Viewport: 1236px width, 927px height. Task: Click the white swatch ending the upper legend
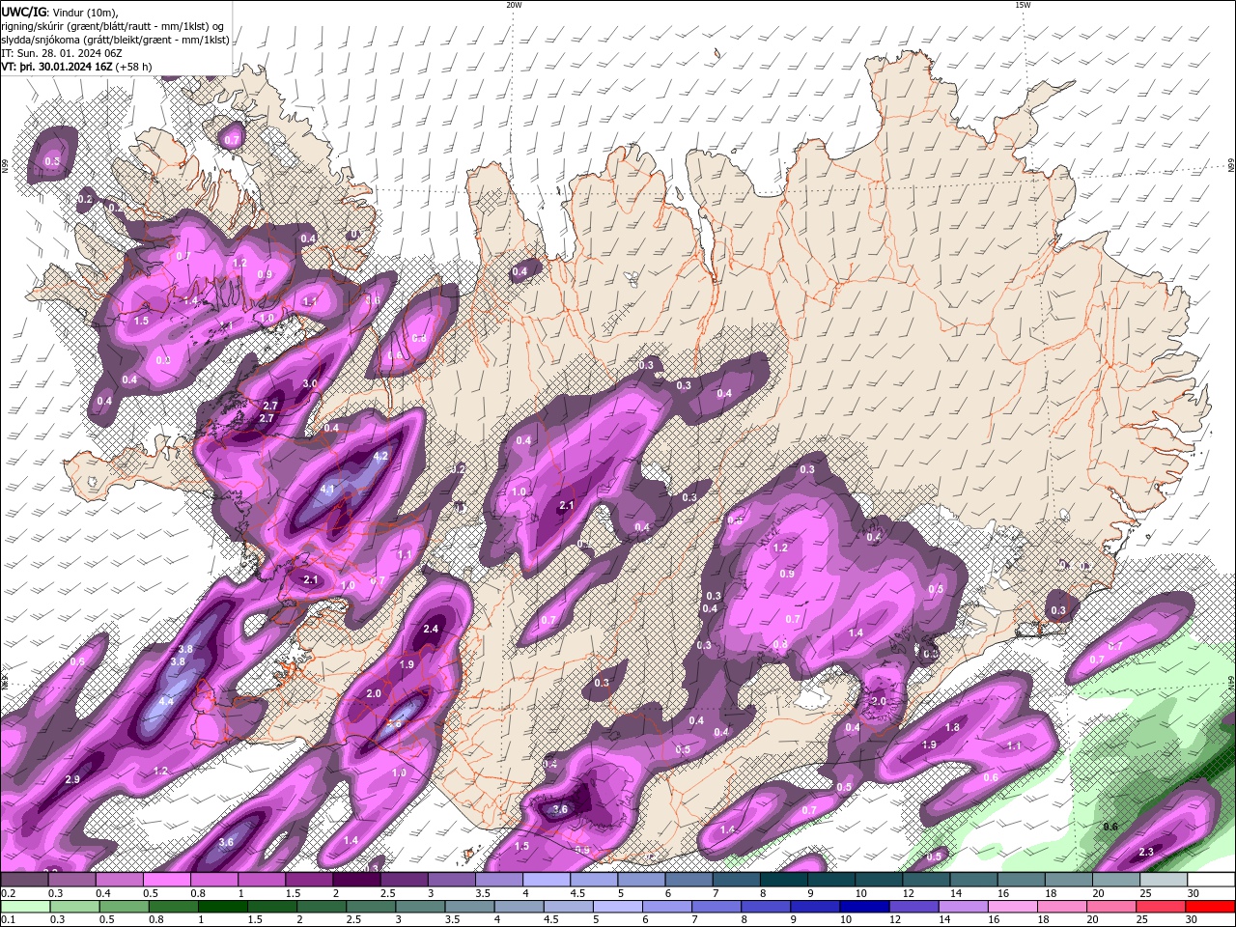[1212, 880]
